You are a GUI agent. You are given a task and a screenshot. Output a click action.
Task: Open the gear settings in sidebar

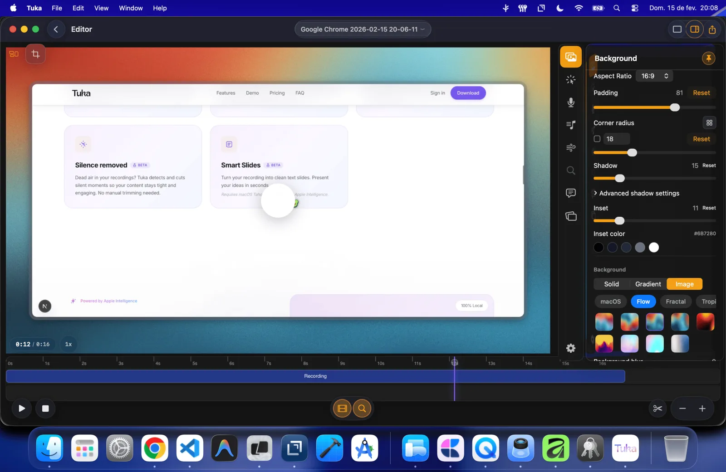[571, 348]
